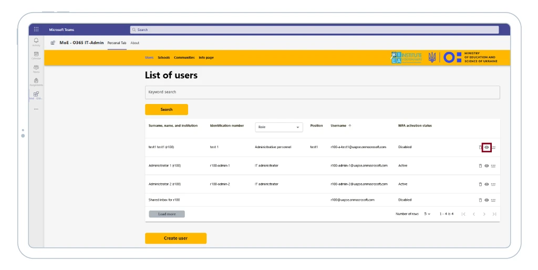This screenshot has width=538, height=270.
Task: Select the email r100@uapse.onmicrosoft.com
Action: coord(353,200)
